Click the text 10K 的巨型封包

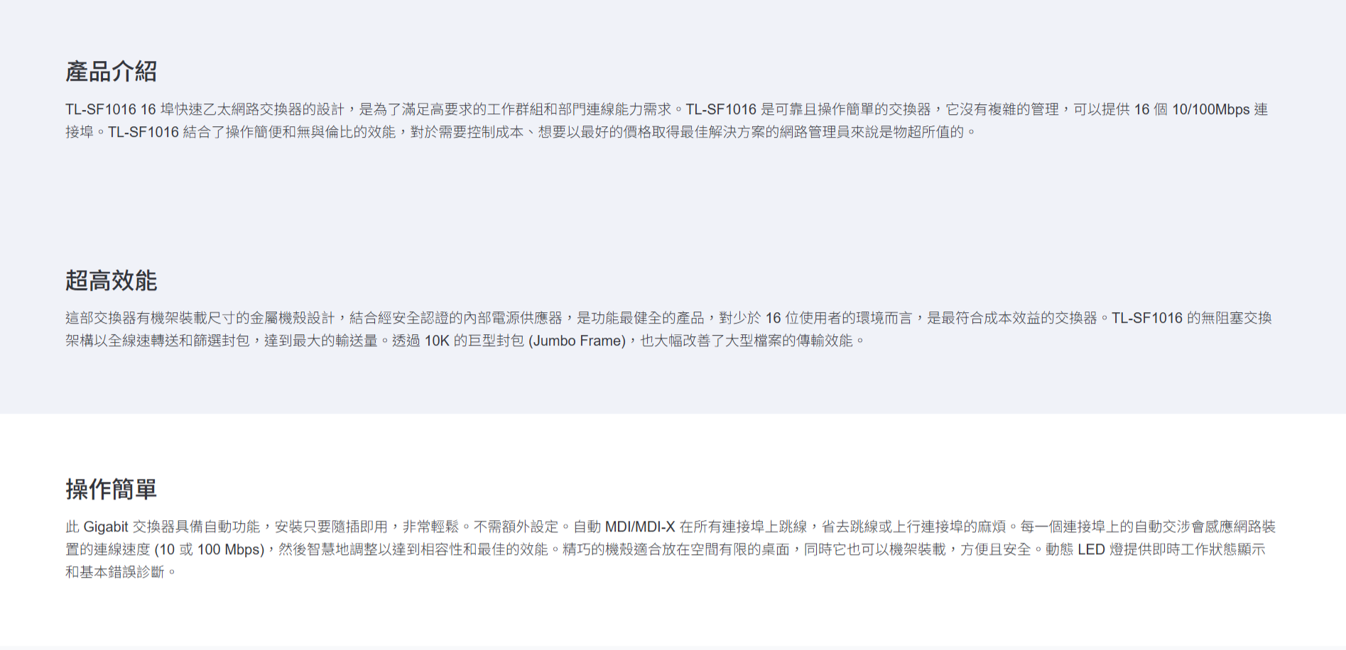(x=474, y=341)
